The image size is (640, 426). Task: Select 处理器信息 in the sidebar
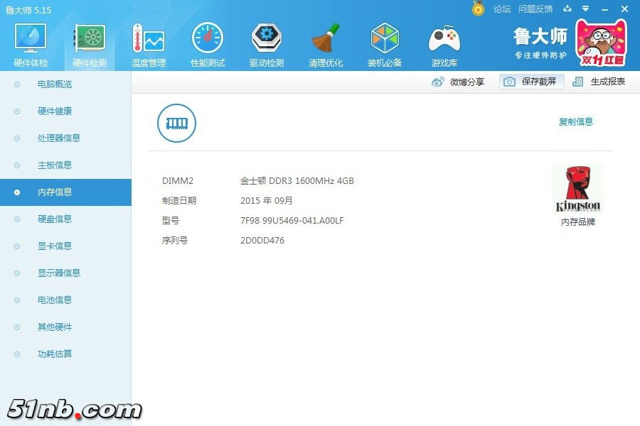click(58, 138)
